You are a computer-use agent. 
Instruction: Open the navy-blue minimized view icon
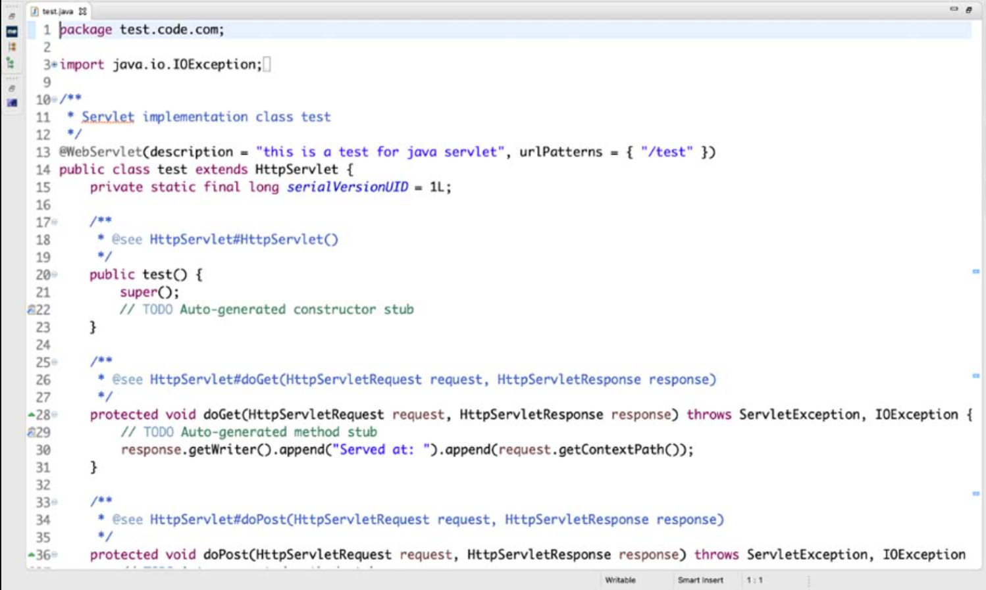(x=12, y=31)
